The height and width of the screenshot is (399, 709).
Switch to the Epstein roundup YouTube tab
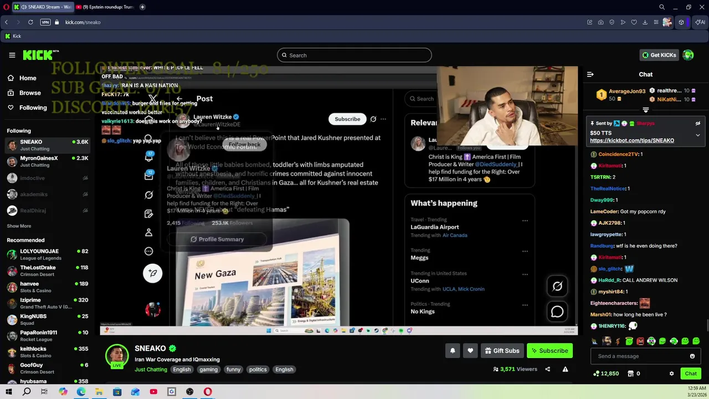pyautogui.click(x=105, y=7)
